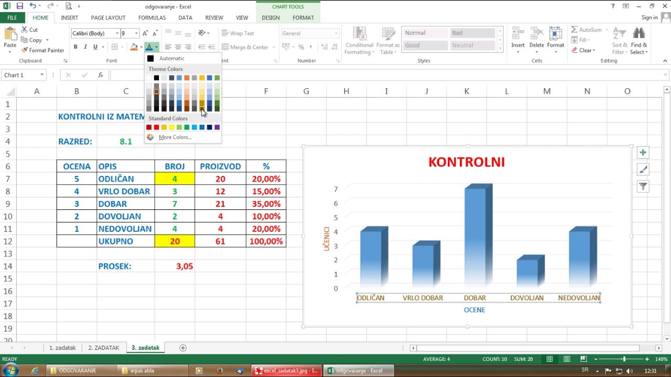The image size is (671, 377).
Task: Click Decrease Indent icon
Action: coord(201,47)
